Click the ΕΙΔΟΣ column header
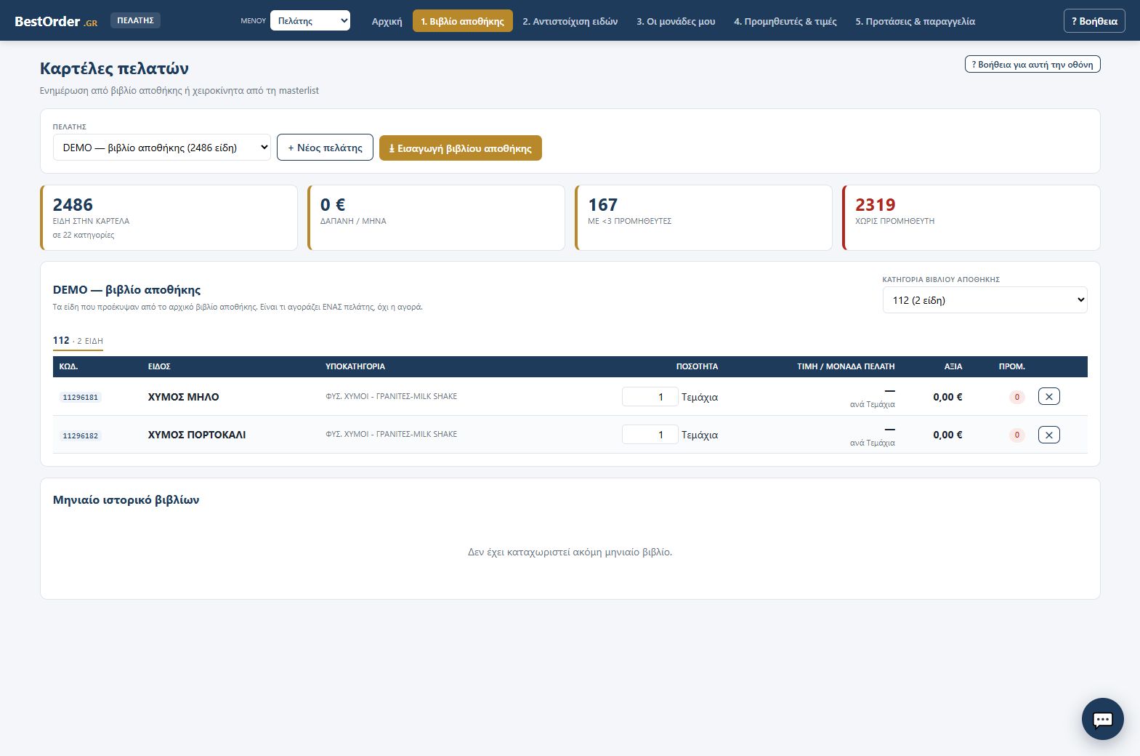 coord(159,366)
